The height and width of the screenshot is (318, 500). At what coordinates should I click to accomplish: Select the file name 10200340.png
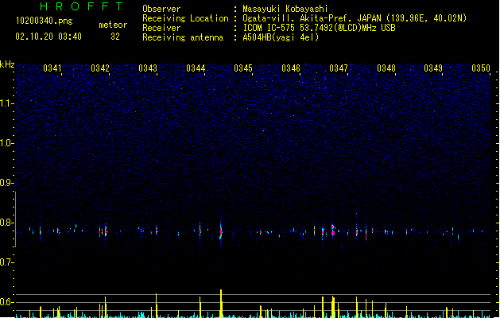coord(45,21)
